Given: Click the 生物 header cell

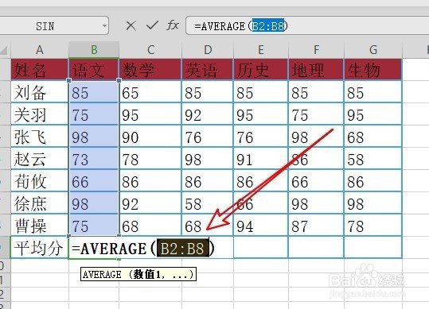Looking at the screenshot, I should 373,69.
